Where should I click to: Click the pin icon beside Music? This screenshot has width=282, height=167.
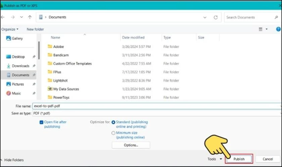(x=34, y=93)
